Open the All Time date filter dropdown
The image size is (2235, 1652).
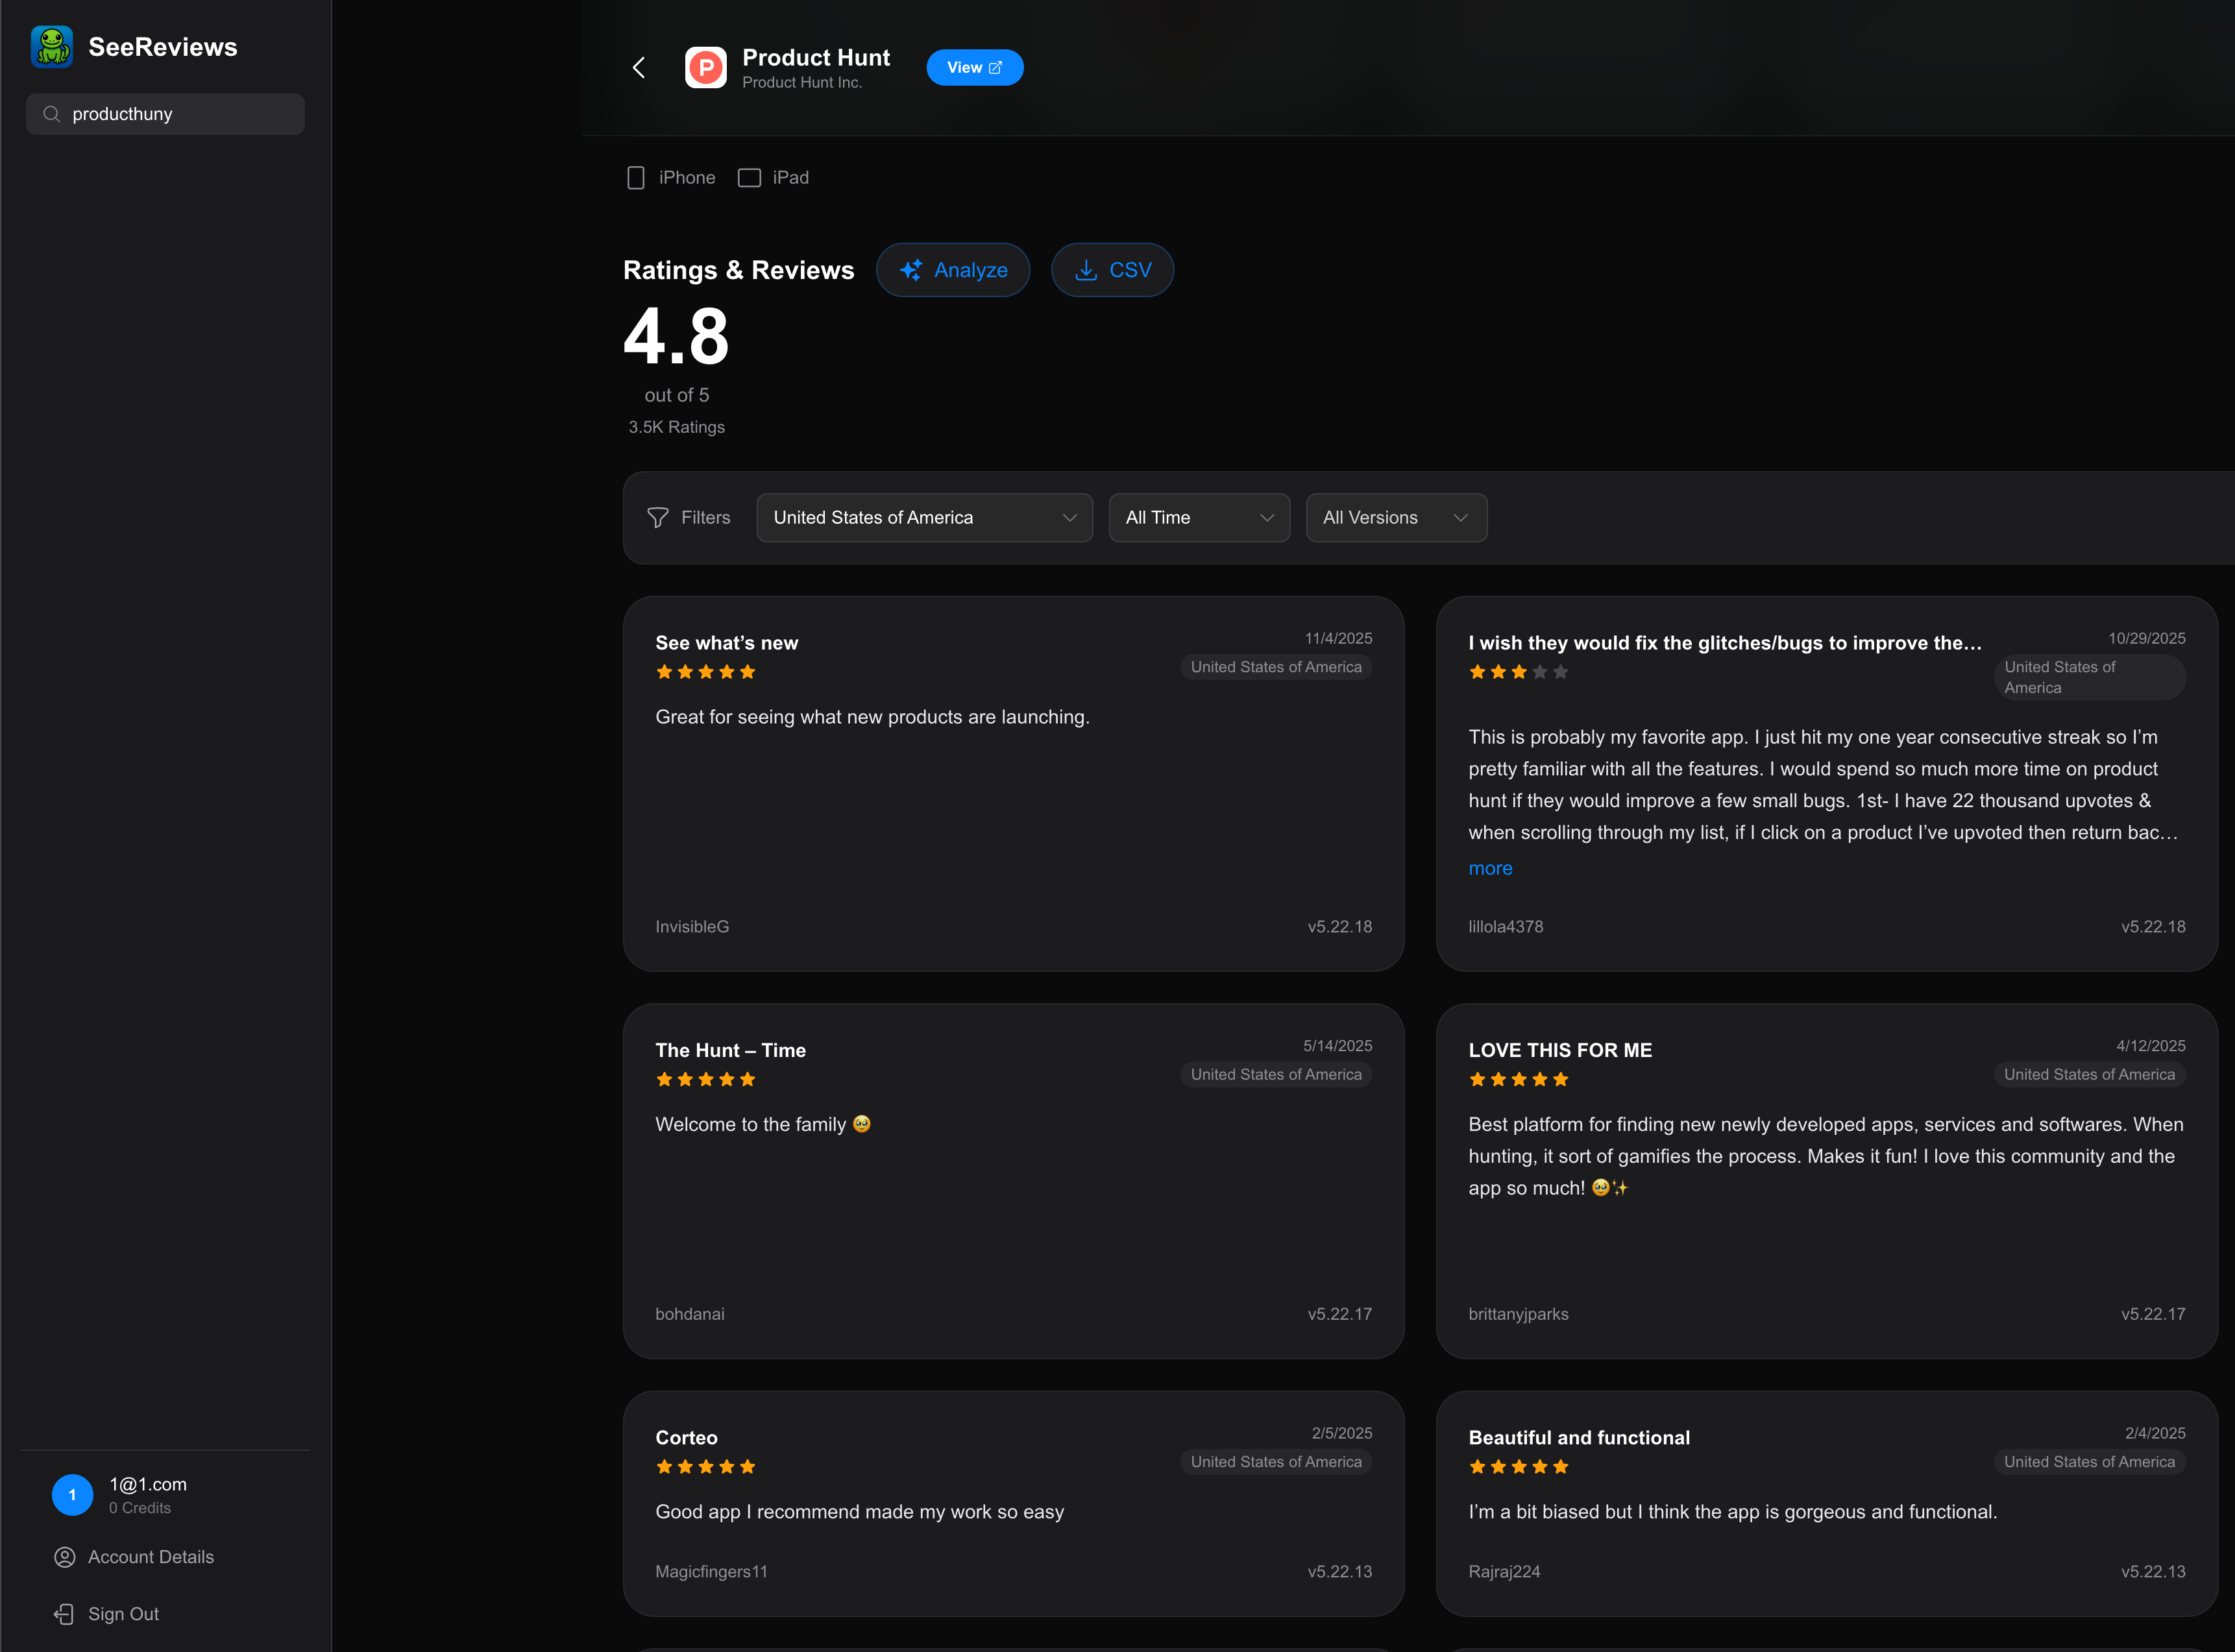1198,517
